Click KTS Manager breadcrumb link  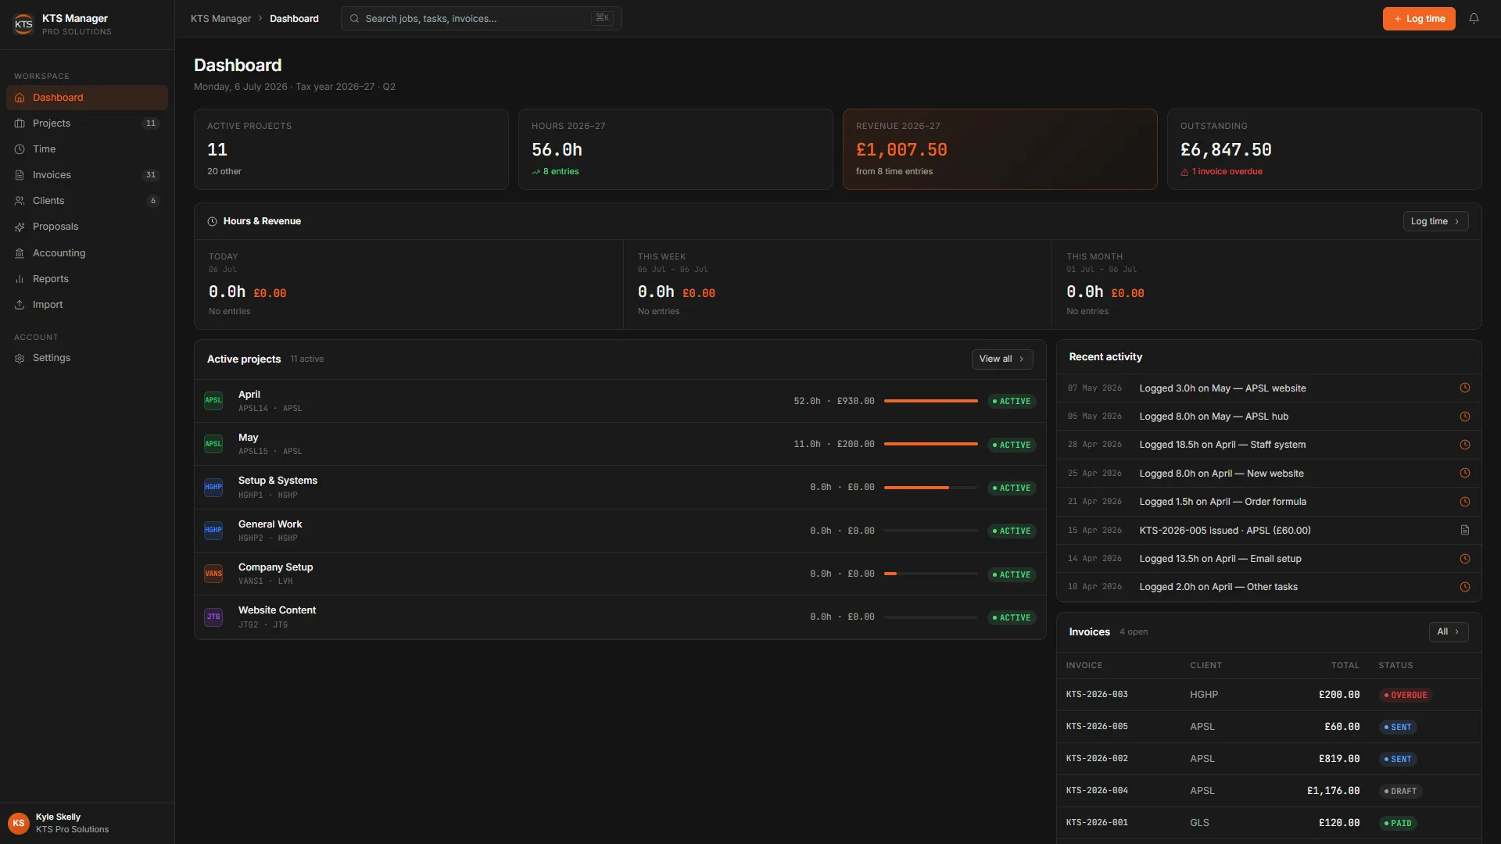click(x=220, y=19)
